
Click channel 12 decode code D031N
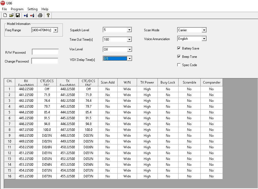47,153
